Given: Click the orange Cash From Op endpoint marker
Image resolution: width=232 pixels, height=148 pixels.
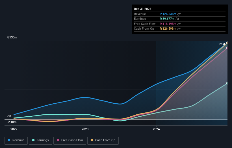Looking at the screenshot, I should pyautogui.click(x=227, y=43).
